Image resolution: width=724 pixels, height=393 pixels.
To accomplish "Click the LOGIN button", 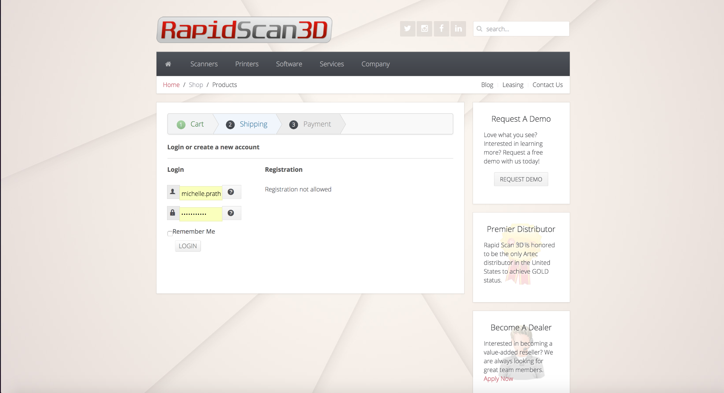I will [x=188, y=246].
